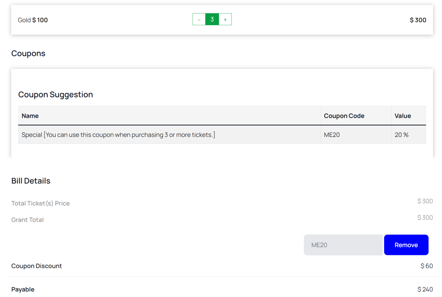Click the Gold $ 100 ticket label
This screenshot has width=442, height=297.
tap(33, 20)
